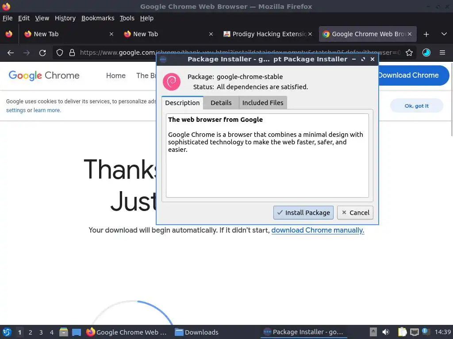
Task: Open Firefox View pinned icon
Action: coord(9,34)
